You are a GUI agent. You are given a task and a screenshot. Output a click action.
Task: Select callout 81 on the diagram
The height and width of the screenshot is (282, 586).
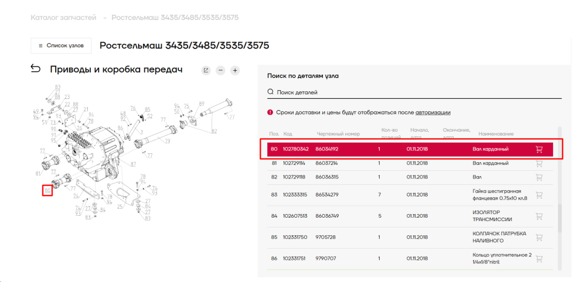38,173
